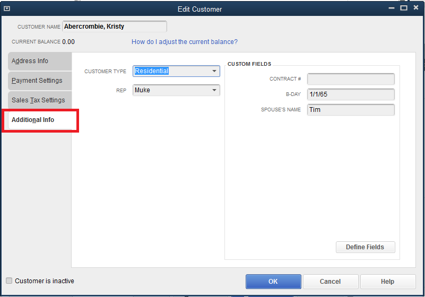Click the Cancel button

click(331, 282)
